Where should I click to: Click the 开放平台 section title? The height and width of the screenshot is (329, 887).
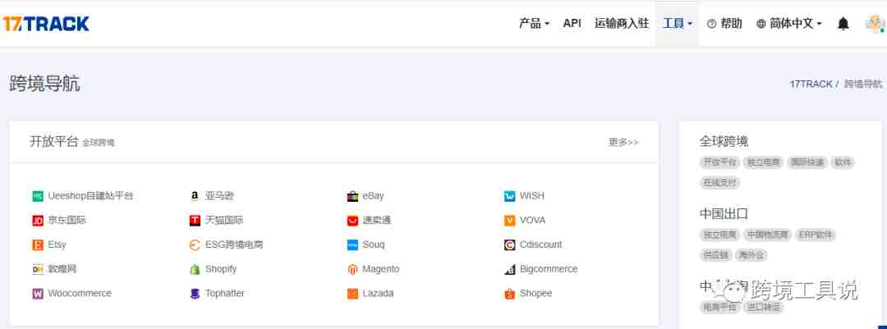(x=53, y=141)
